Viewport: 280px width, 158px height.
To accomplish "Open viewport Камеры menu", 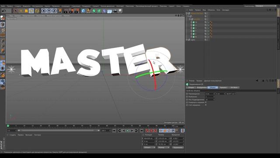I will [17, 16].
